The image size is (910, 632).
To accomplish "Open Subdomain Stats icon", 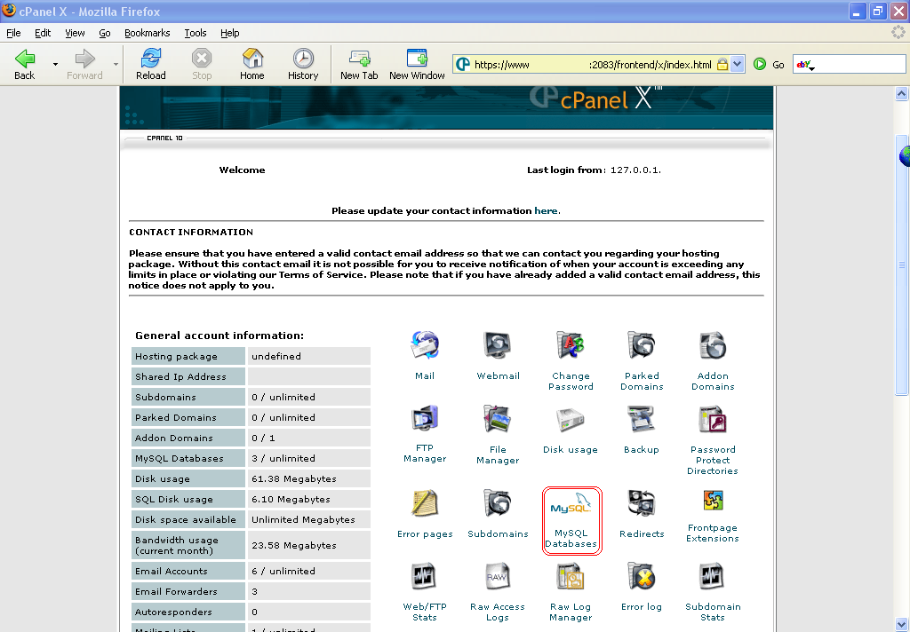I will 712,576.
